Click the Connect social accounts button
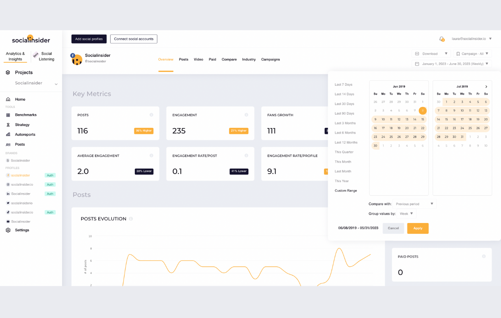Screen dimensions: 501x318 tap(134, 39)
